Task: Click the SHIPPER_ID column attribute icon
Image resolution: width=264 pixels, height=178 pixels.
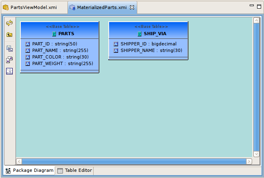Action: tap(116, 44)
